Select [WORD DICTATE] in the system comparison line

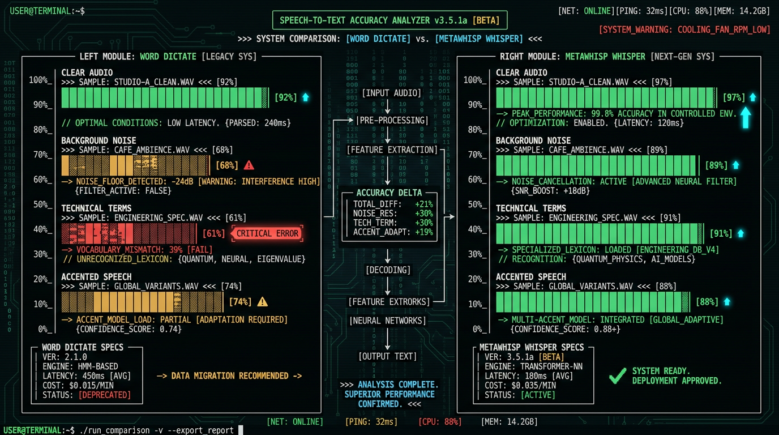pyautogui.click(x=378, y=39)
